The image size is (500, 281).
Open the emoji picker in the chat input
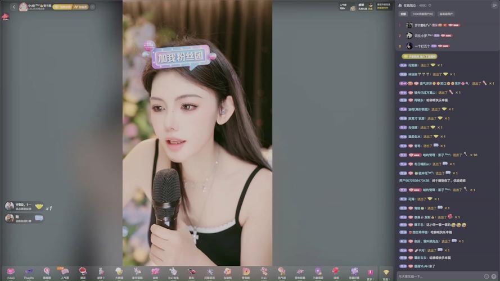487,277
